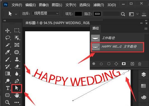The image size is (149, 106).
Task: Open Layers panel from right dock
Action: [144, 74]
